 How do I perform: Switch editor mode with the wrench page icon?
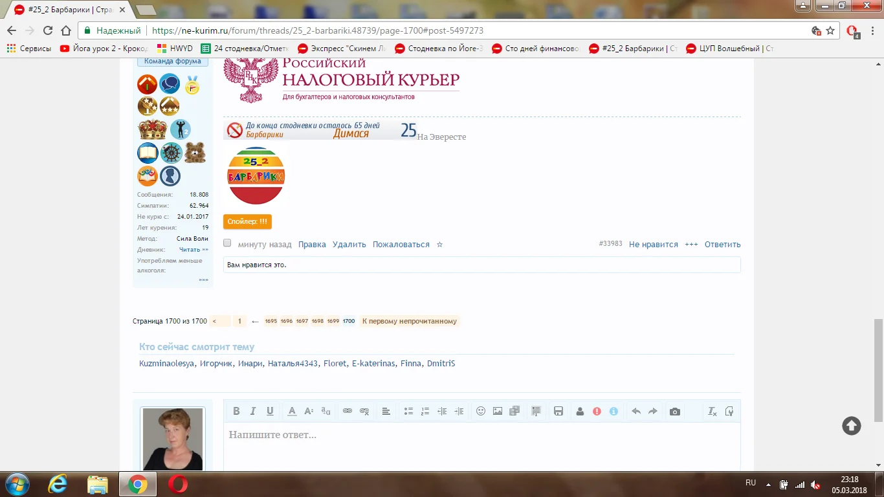[x=729, y=411]
